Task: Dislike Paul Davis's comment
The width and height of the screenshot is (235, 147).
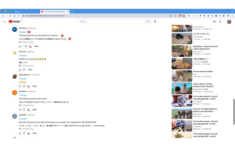Action: coord(26,47)
